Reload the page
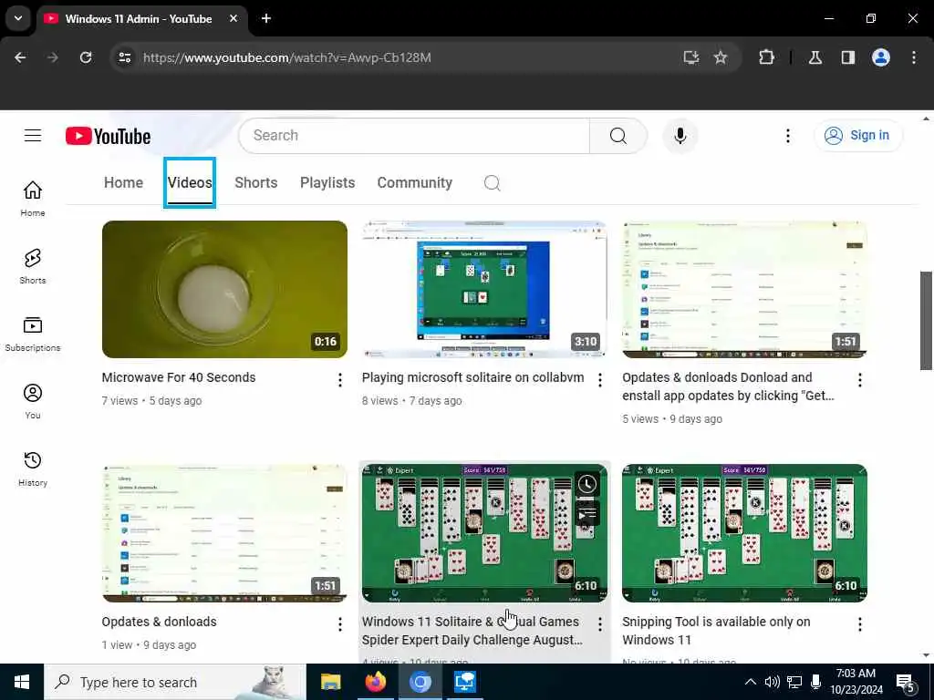This screenshot has width=934, height=700. point(86,57)
